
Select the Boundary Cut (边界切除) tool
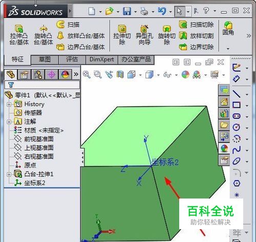[196, 47]
